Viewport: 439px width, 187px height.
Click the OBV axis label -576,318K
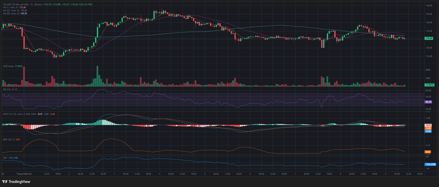pos(430,164)
